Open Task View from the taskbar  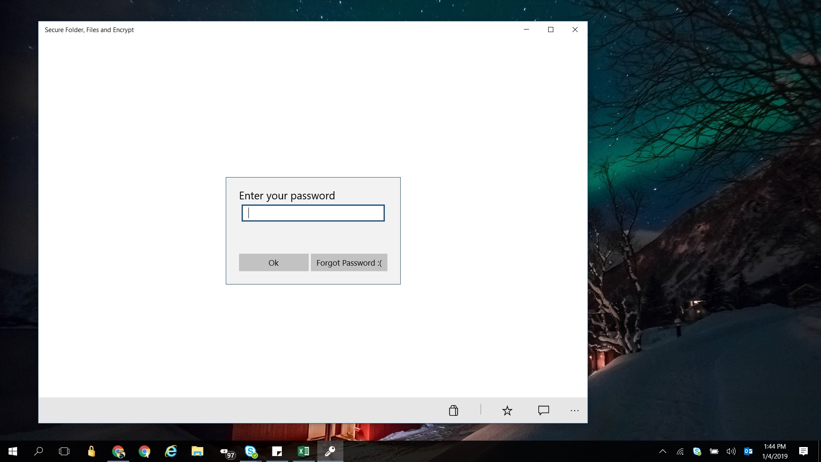coord(64,451)
